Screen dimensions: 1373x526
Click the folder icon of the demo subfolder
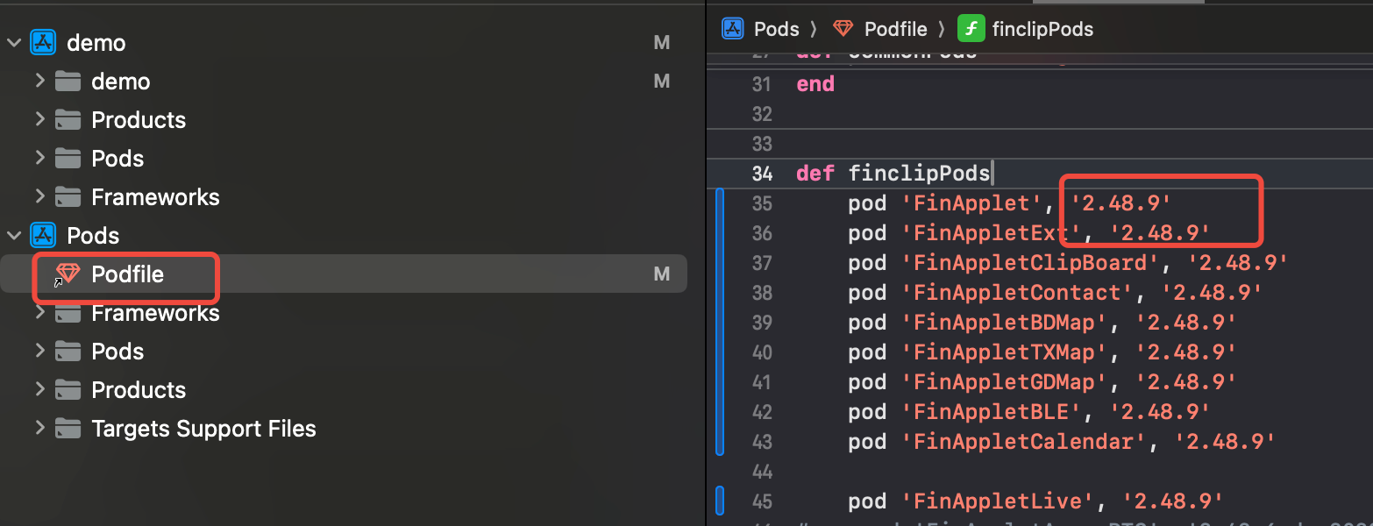(x=68, y=82)
